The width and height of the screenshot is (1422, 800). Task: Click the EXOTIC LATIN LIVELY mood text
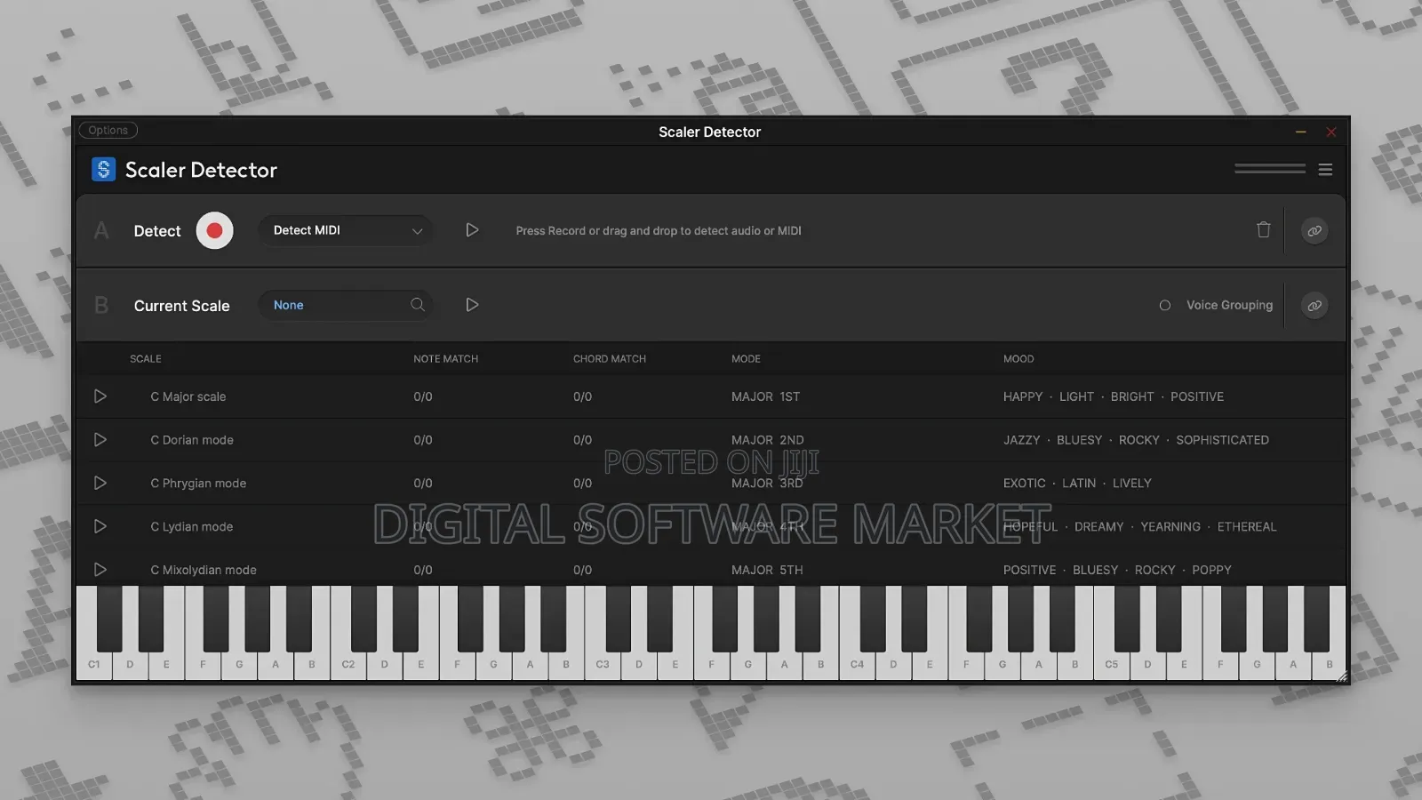pos(1077,484)
